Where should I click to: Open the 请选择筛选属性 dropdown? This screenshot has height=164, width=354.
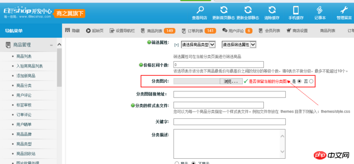pyautogui.click(x=239, y=45)
